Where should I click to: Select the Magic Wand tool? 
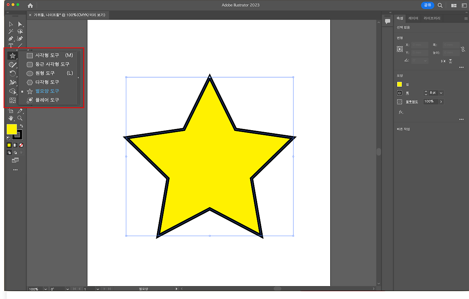[11, 32]
